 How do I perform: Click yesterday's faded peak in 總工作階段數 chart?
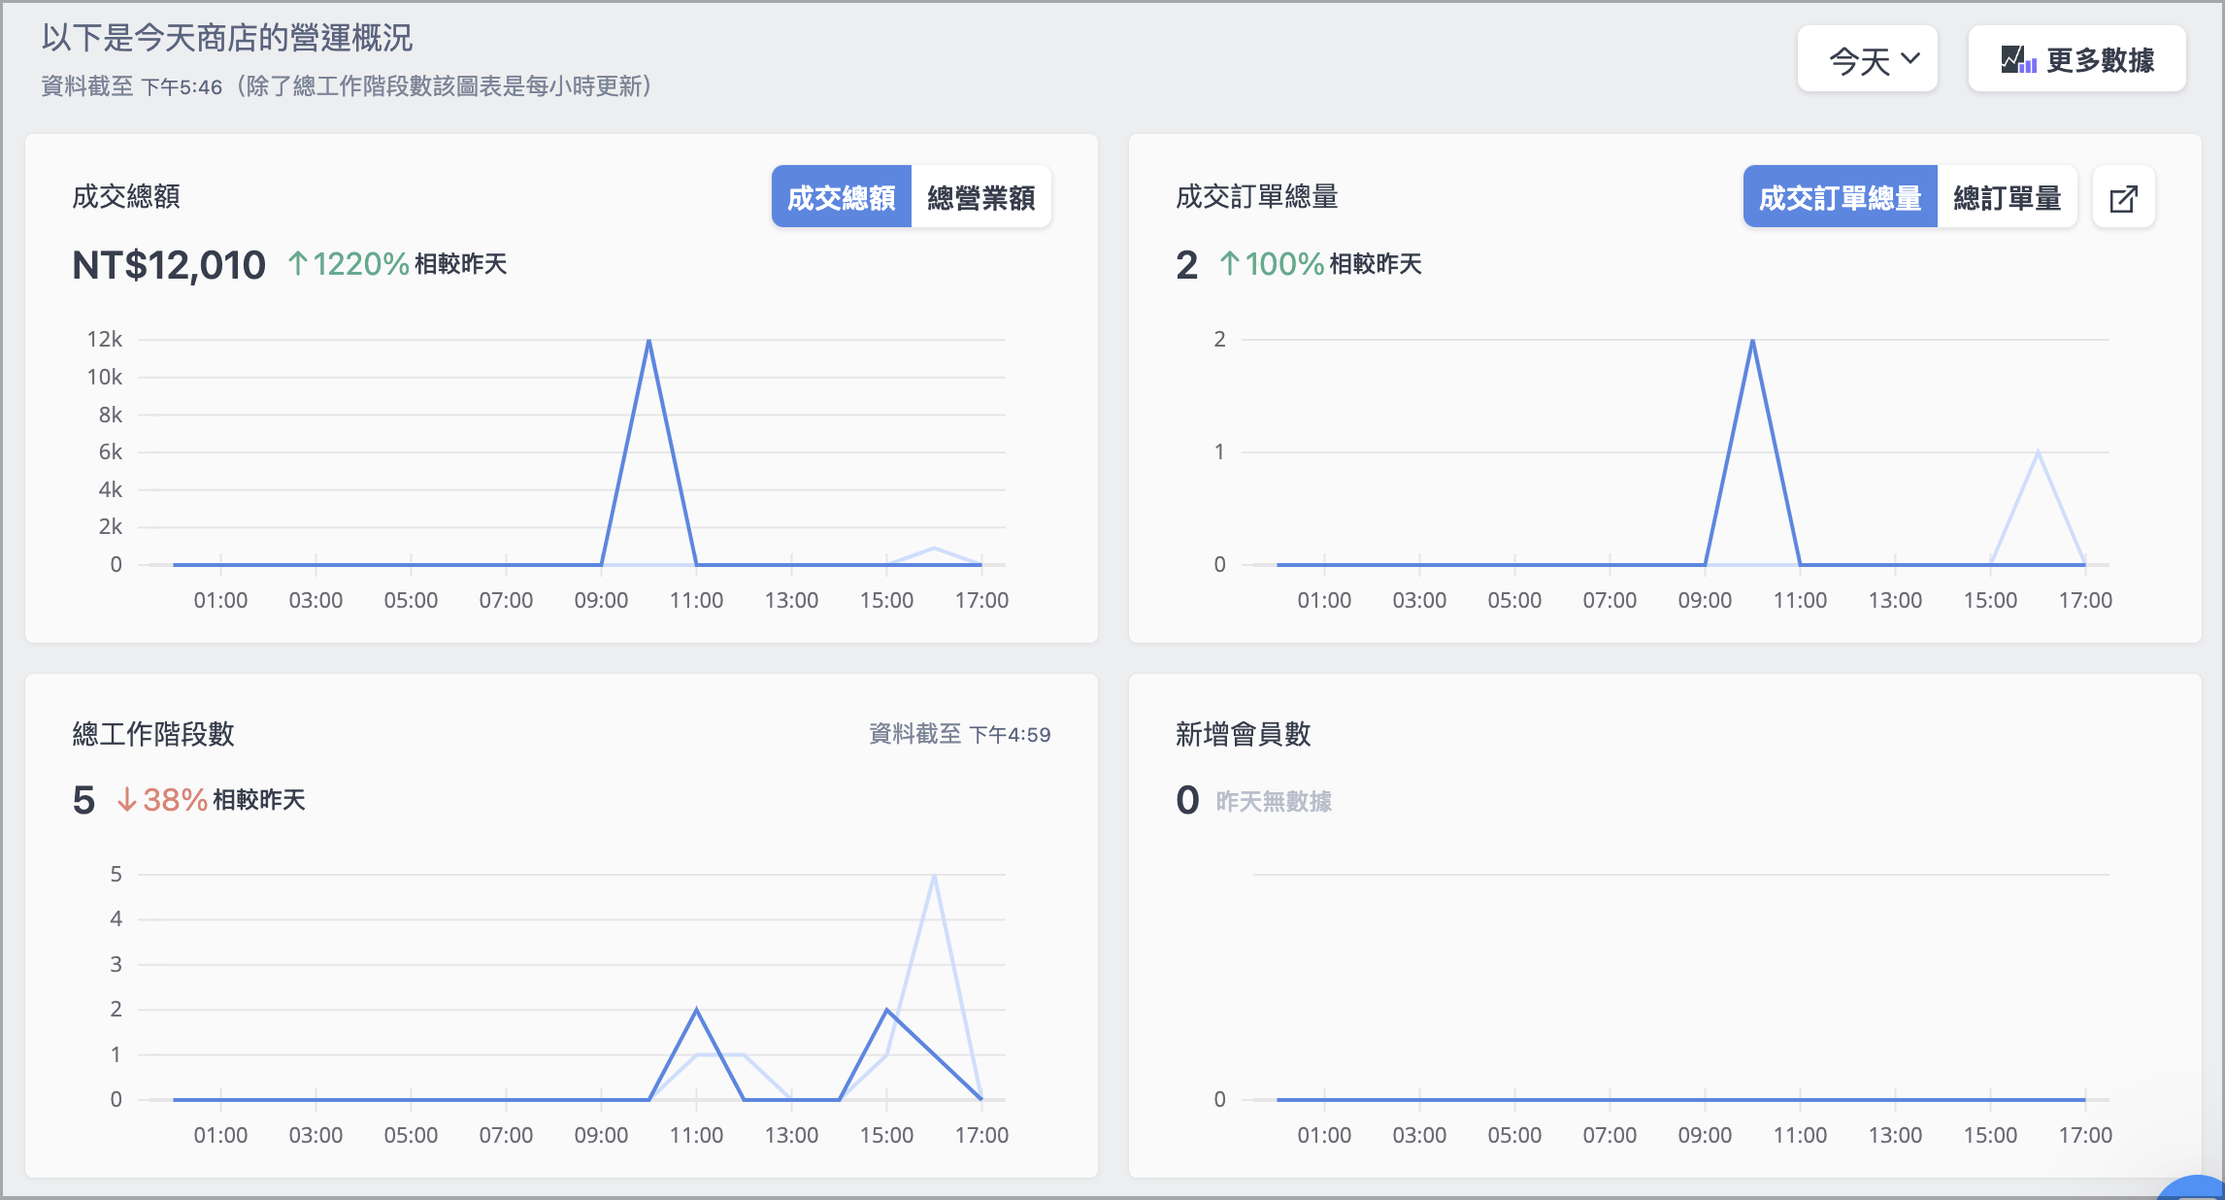coord(934,876)
